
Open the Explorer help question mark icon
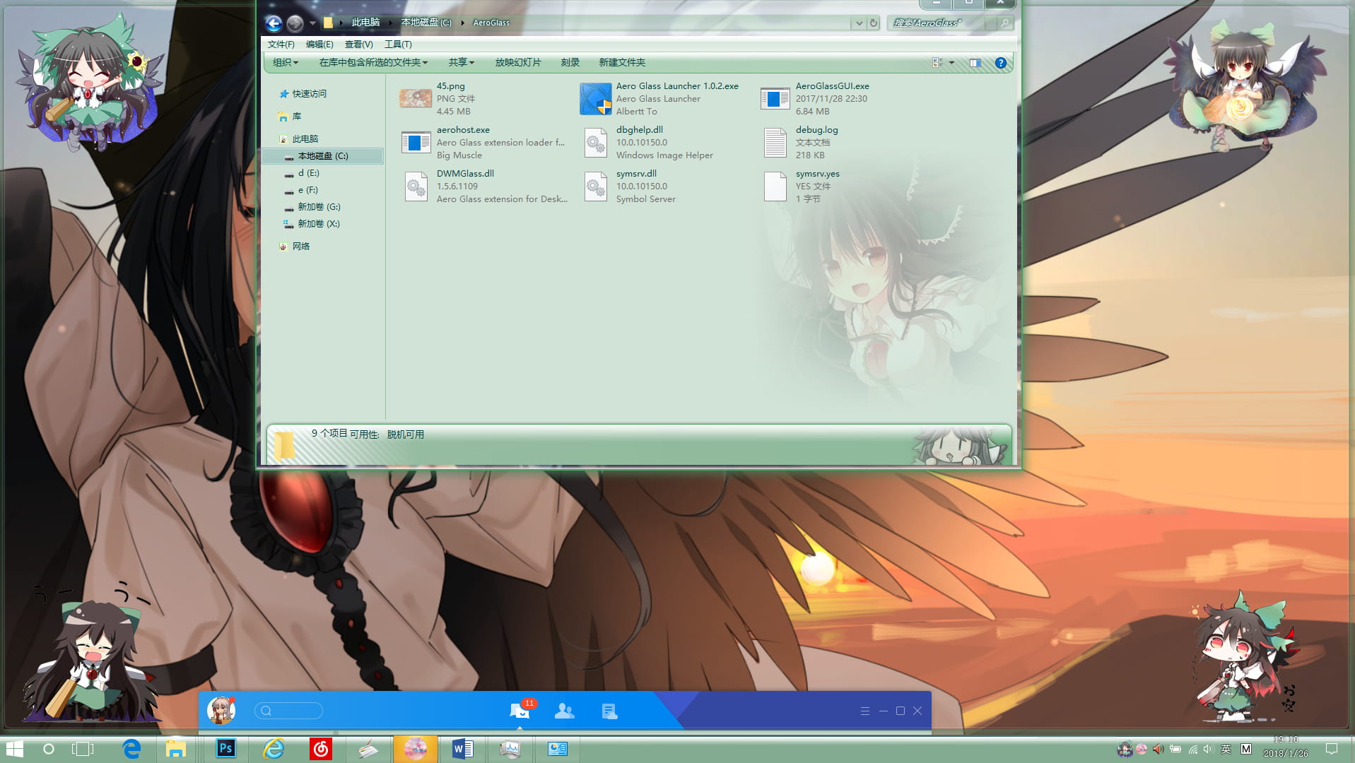(x=1000, y=63)
